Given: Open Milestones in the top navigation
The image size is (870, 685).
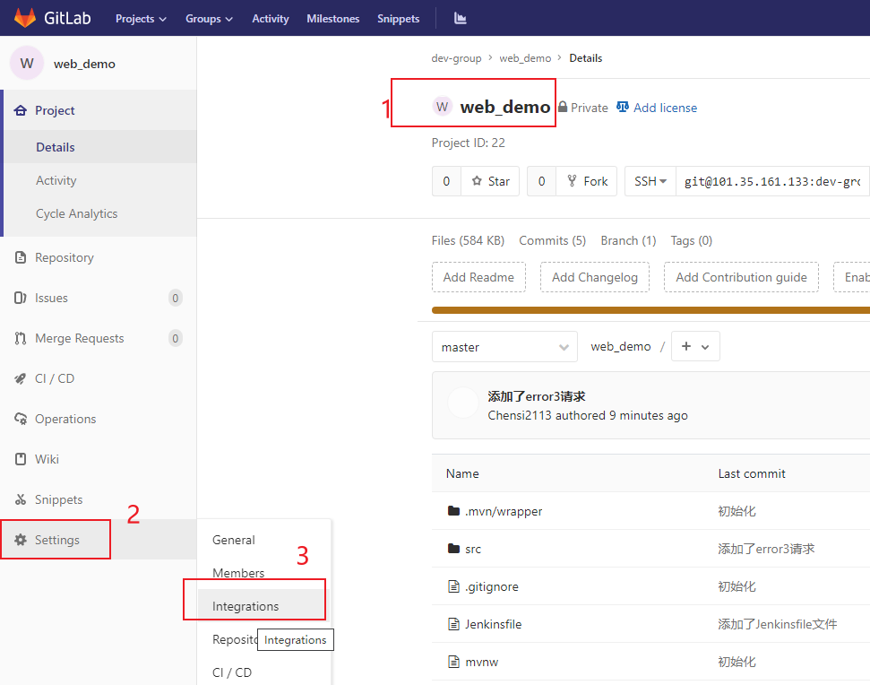Looking at the screenshot, I should coord(333,18).
